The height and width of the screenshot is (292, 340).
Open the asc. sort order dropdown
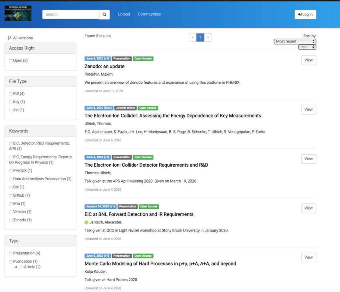coord(307,47)
